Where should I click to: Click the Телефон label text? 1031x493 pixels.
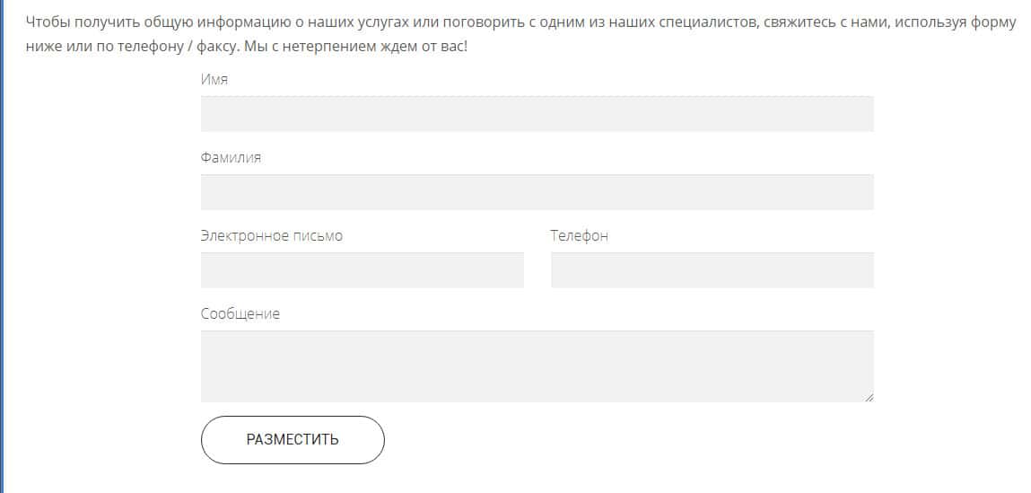[579, 235]
